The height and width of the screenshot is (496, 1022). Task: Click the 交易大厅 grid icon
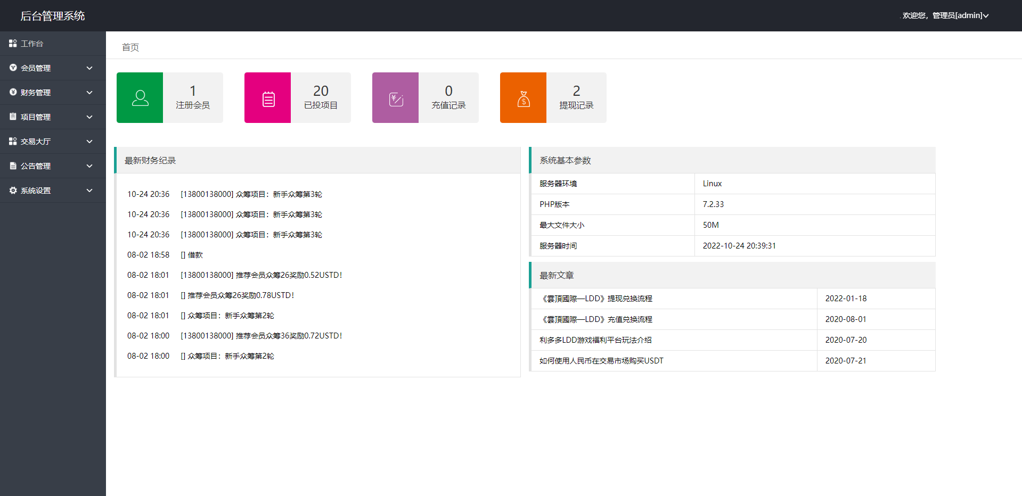pos(13,141)
